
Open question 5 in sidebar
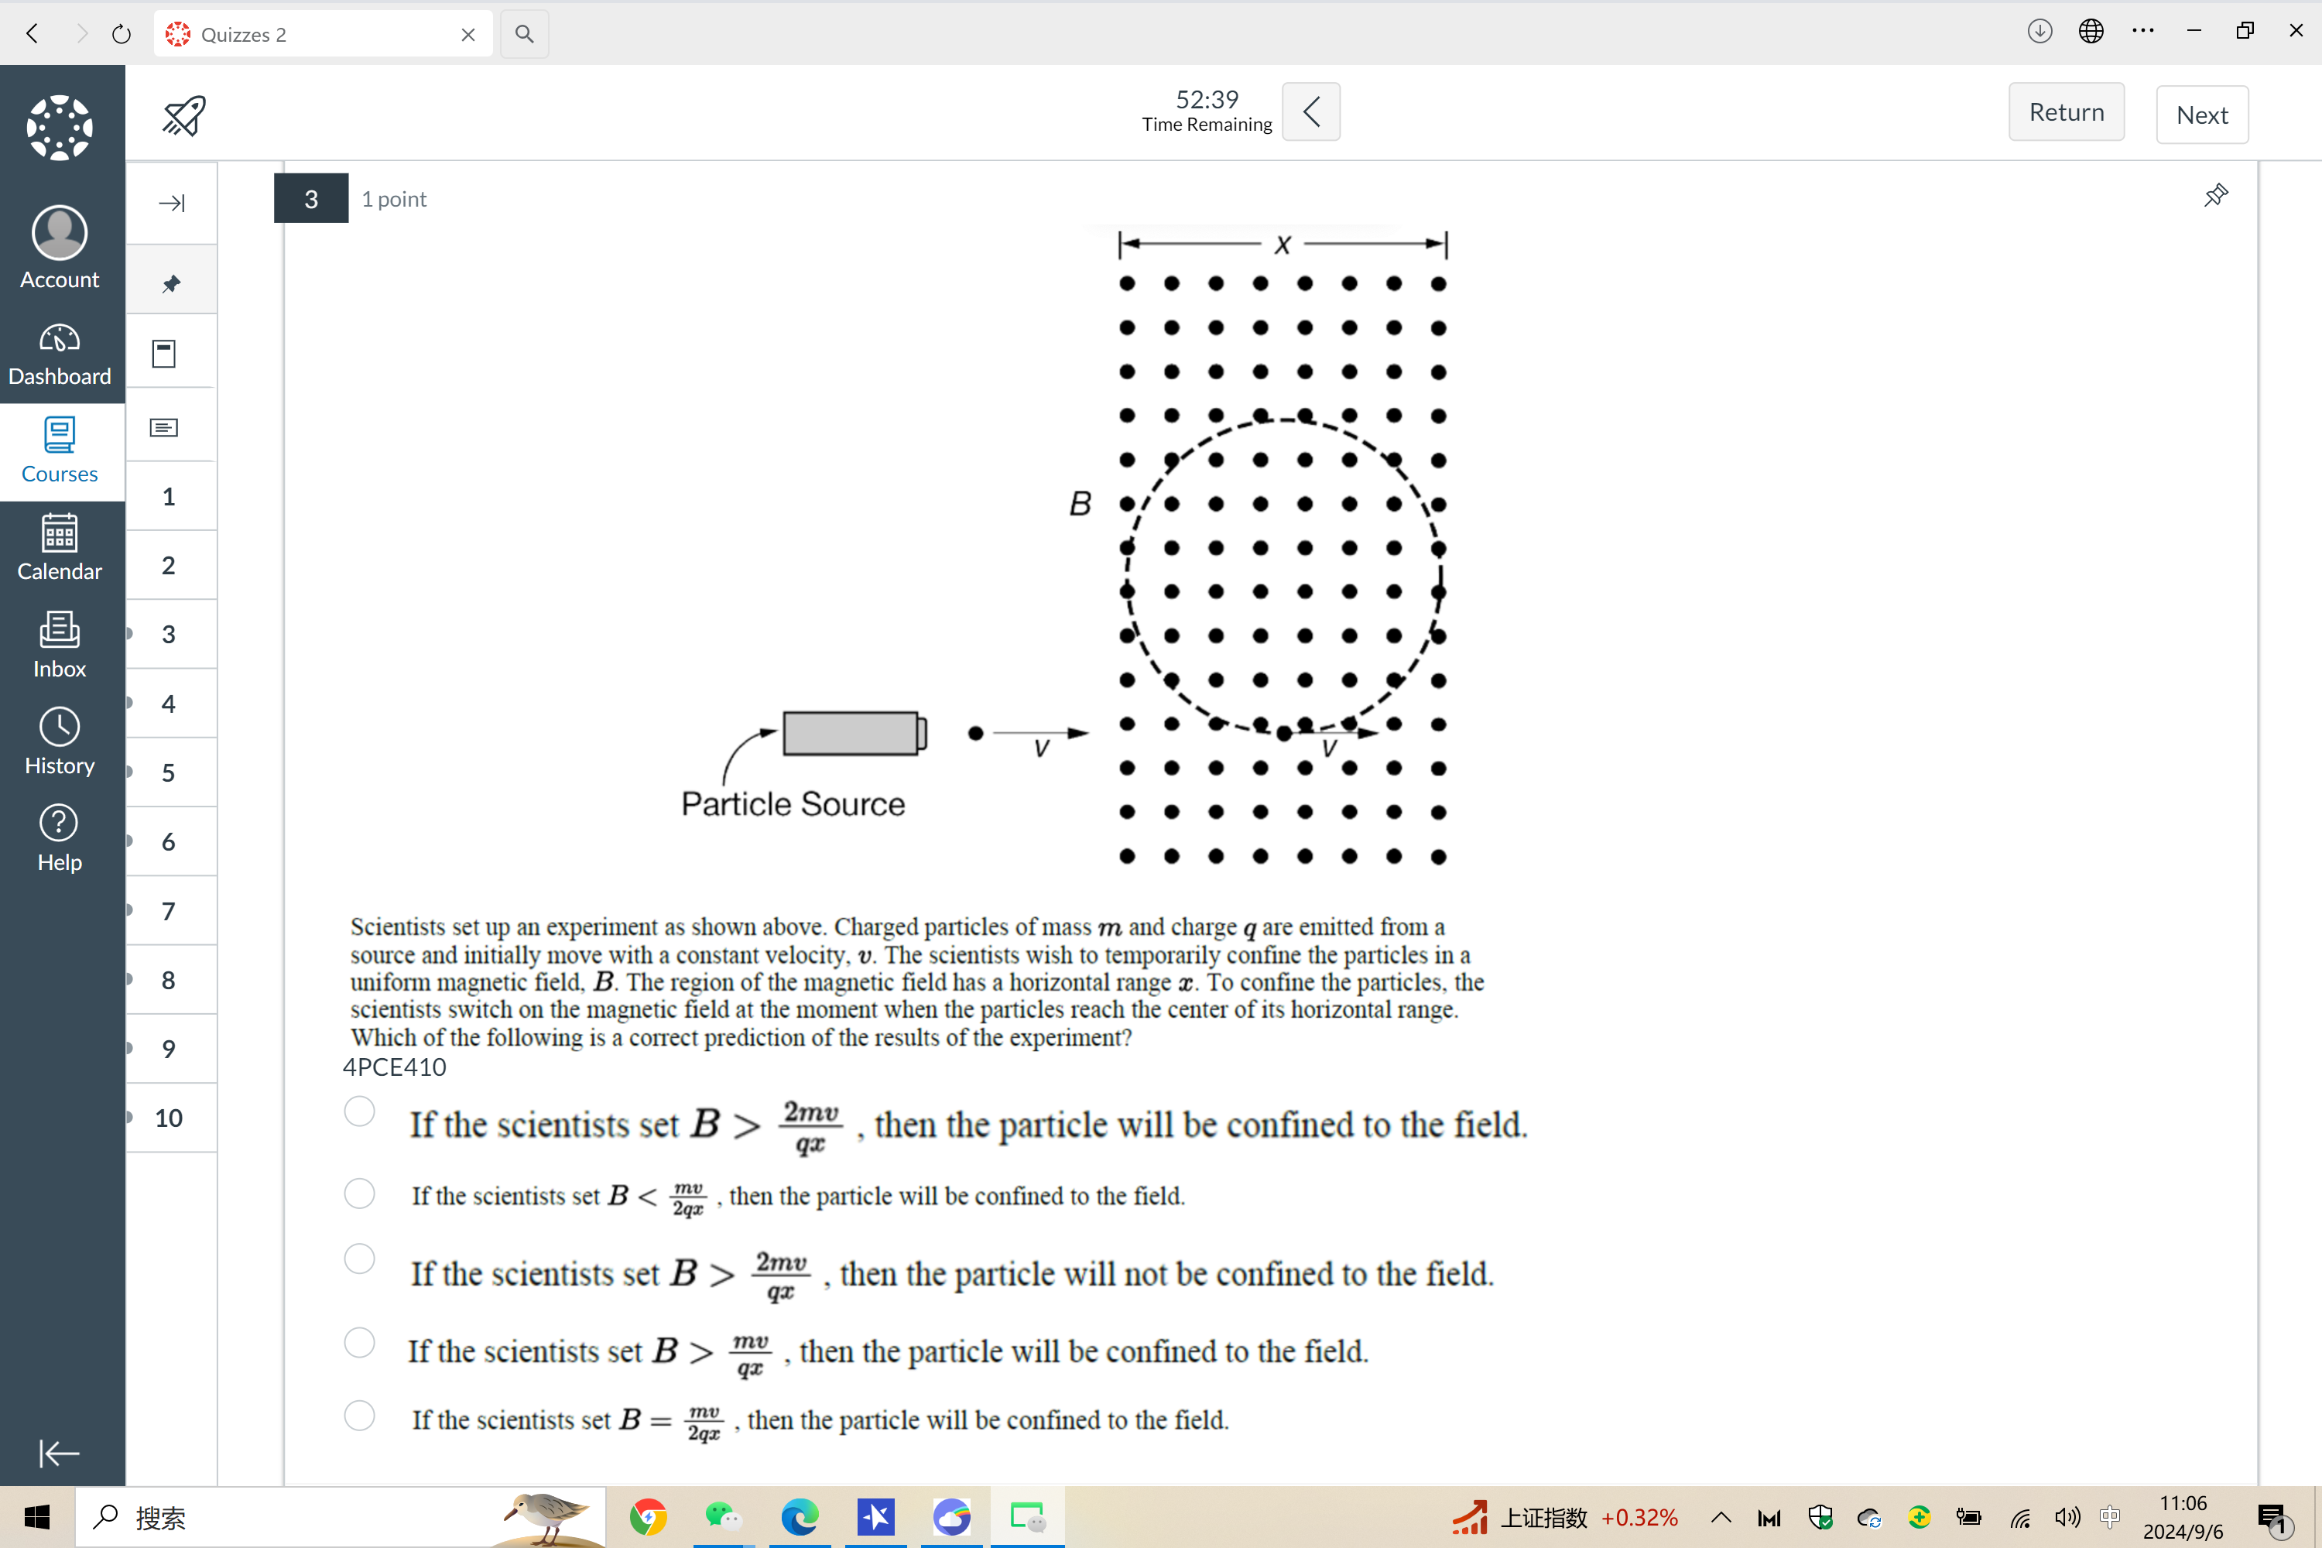[x=168, y=772]
